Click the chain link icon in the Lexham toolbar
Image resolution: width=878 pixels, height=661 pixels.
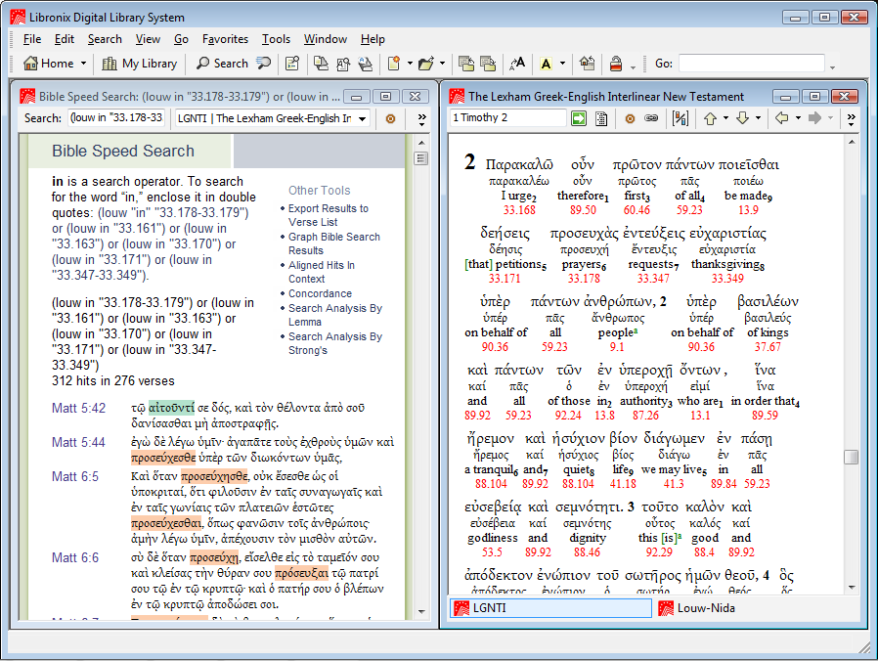tap(651, 118)
